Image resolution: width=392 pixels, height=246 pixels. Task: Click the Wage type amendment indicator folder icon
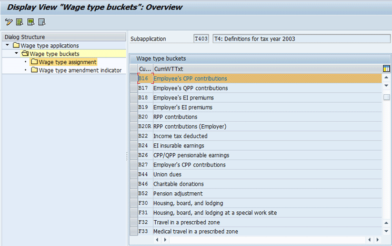coord(35,71)
